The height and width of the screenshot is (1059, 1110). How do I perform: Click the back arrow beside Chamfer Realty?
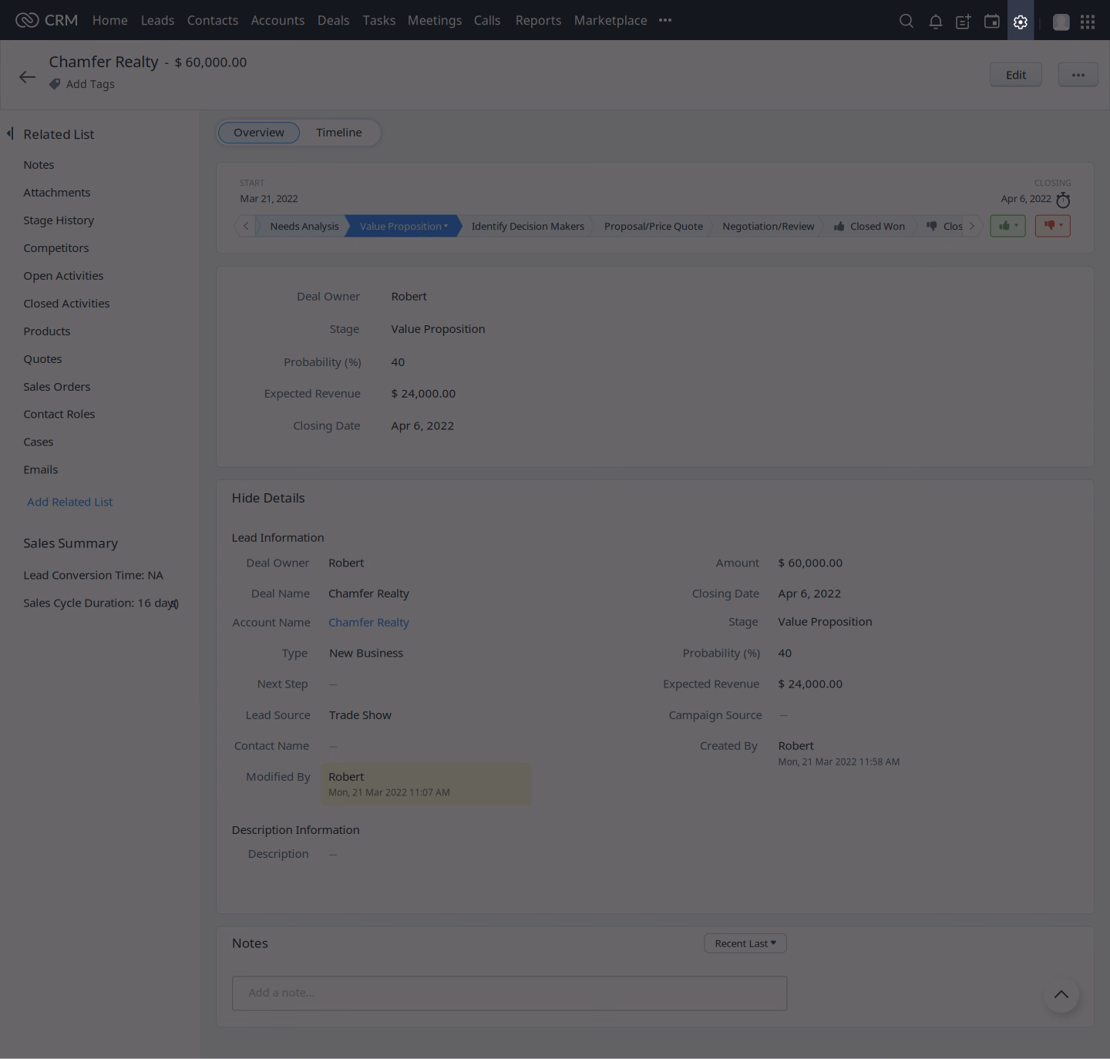pos(28,76)
